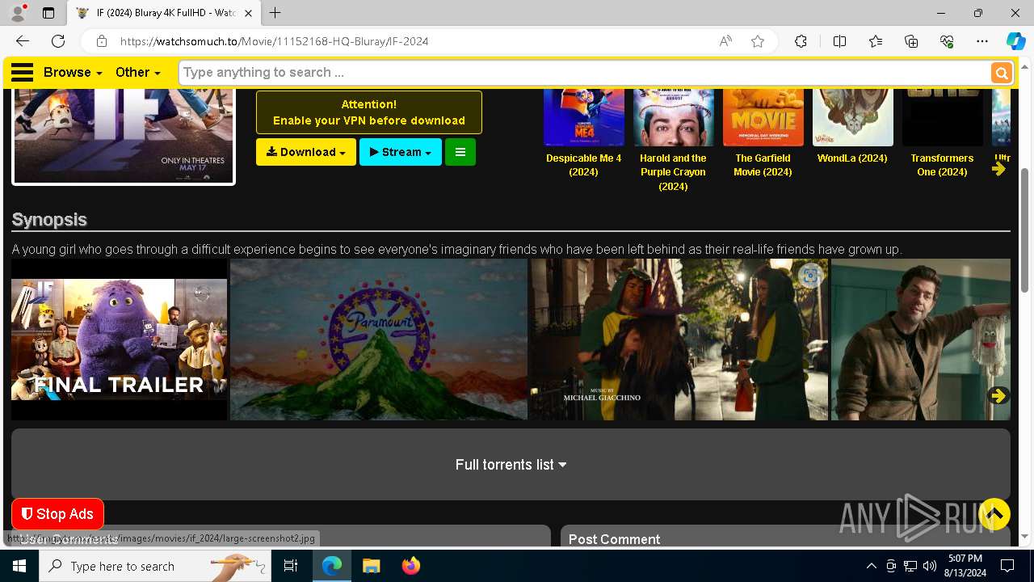
Task: Open The Garfield Movie (2024) link
Action: coord(763,165)
